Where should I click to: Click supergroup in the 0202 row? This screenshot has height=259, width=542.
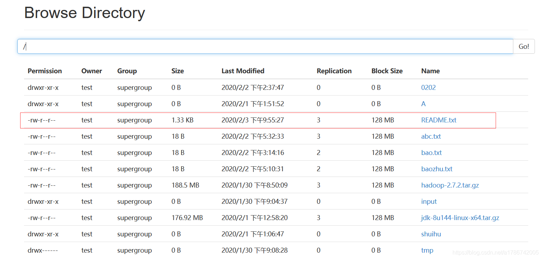134,87
